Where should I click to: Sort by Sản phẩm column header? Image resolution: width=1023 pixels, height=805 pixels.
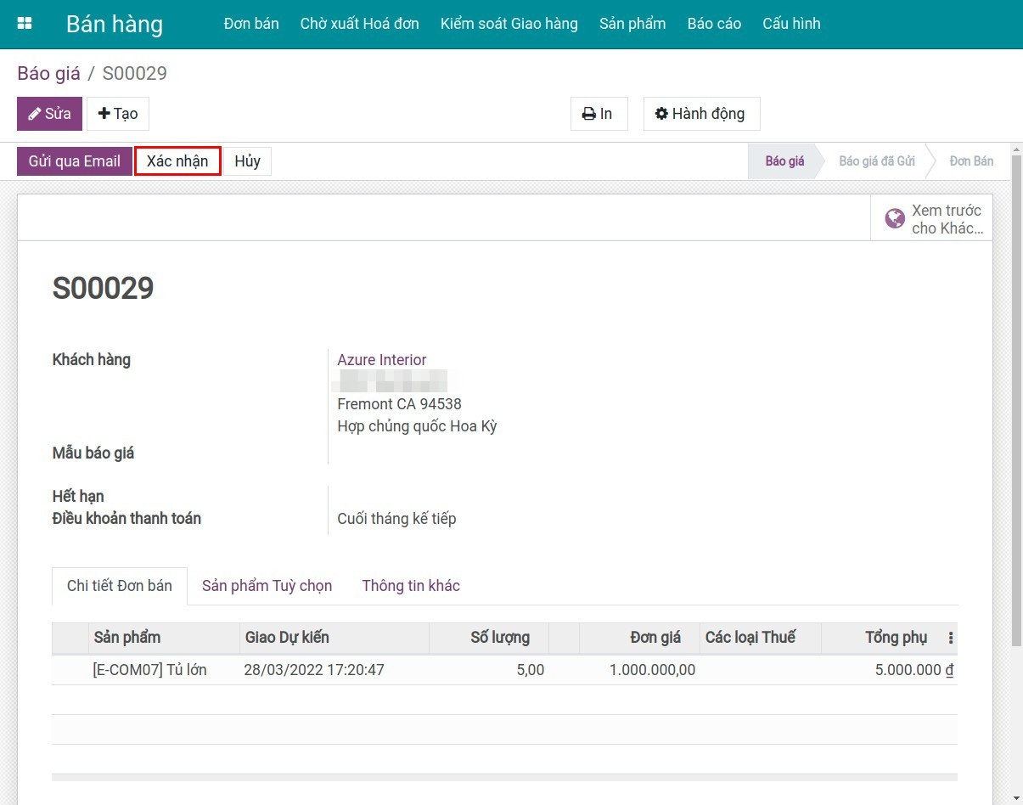[165, 638]
